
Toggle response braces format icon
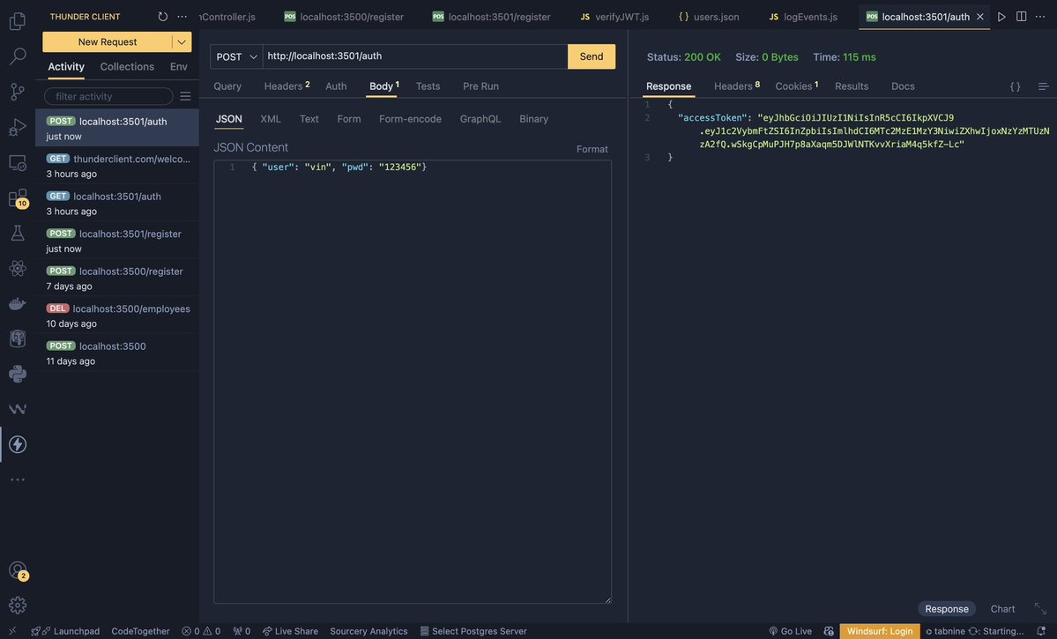point(1016,86)
